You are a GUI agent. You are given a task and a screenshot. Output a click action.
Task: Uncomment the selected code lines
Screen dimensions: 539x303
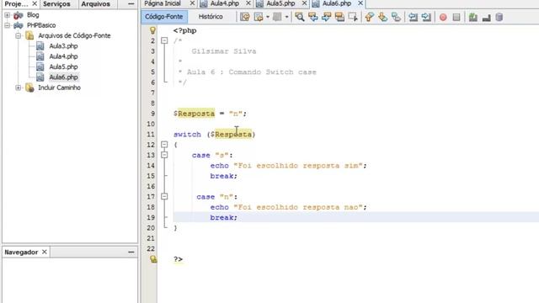[486, 17]
